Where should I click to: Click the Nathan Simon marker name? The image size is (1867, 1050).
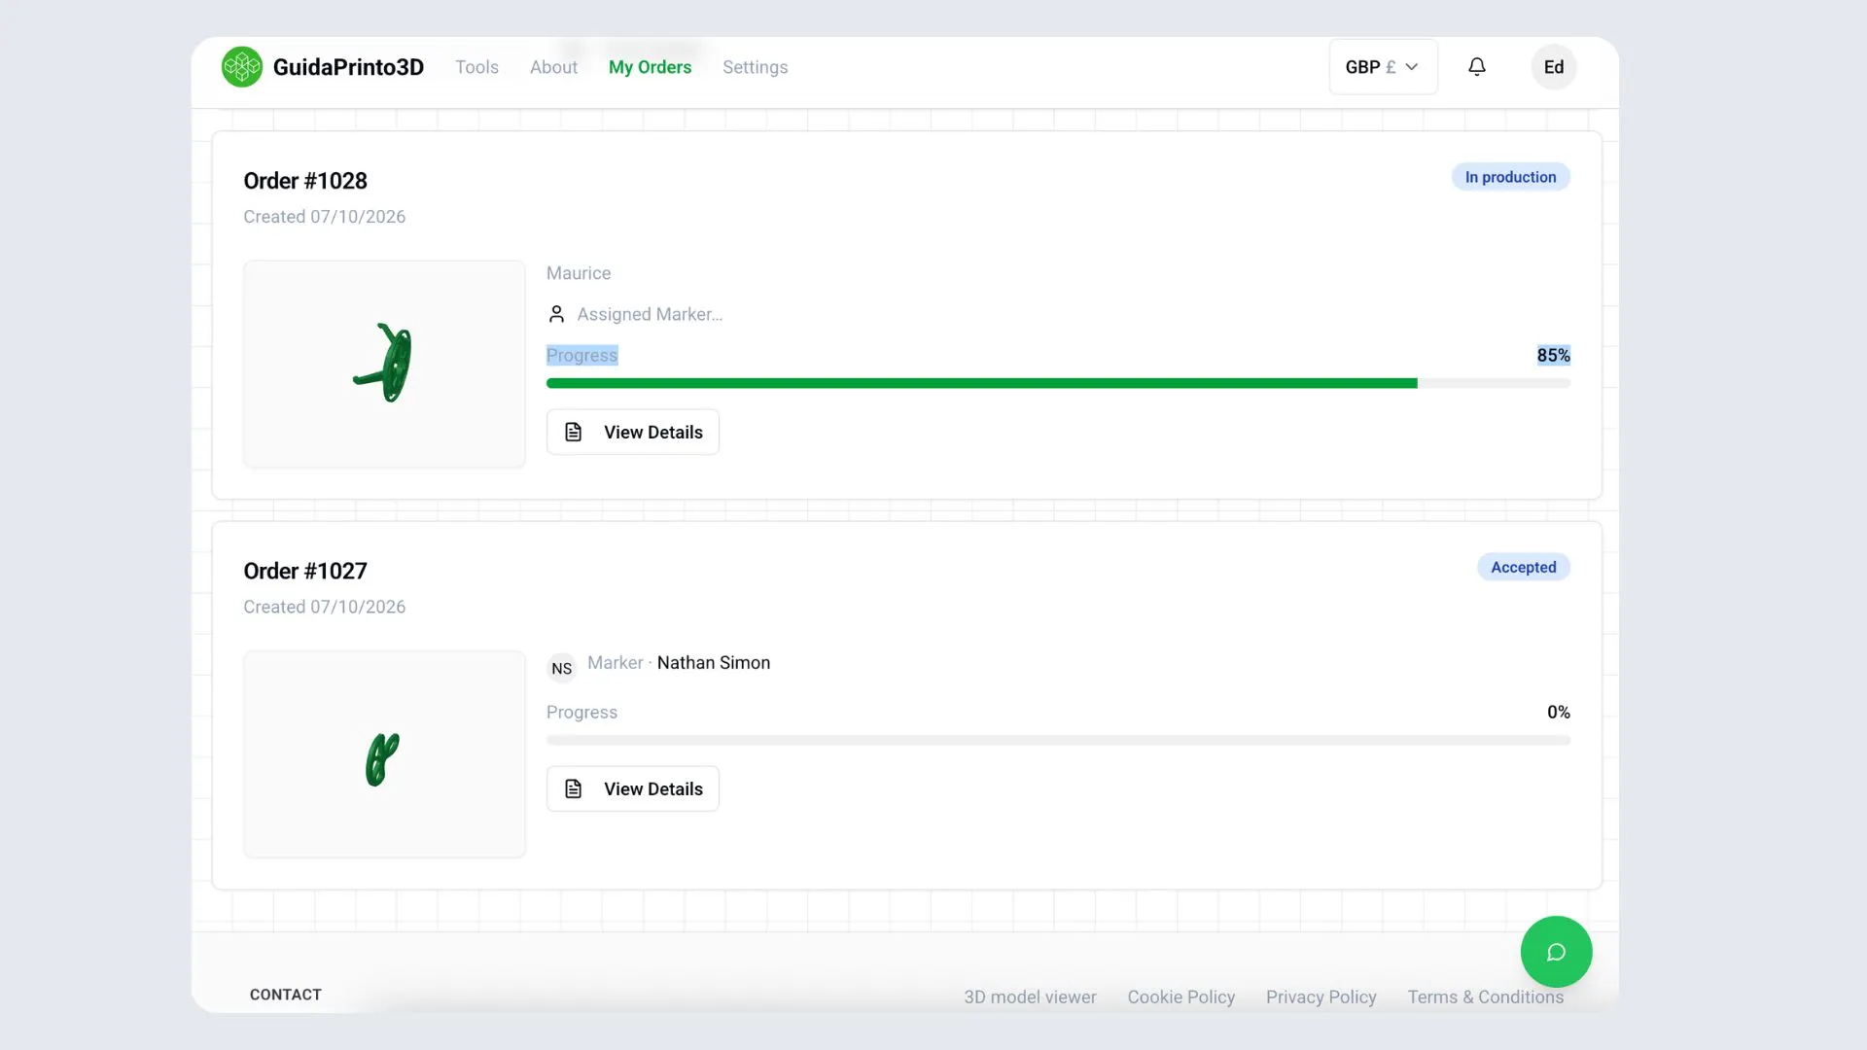coord(714,662)
